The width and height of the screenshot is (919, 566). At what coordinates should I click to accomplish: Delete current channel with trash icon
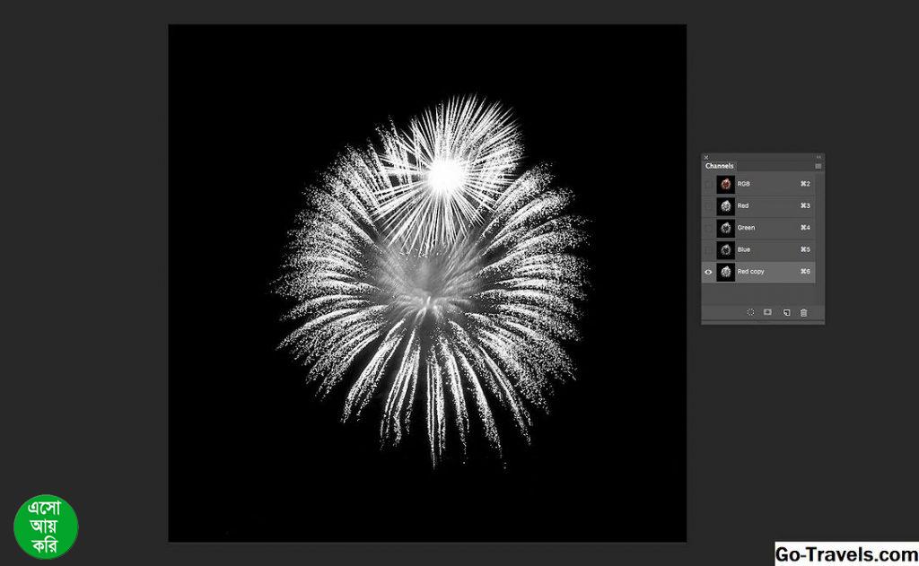coord(803,312)
